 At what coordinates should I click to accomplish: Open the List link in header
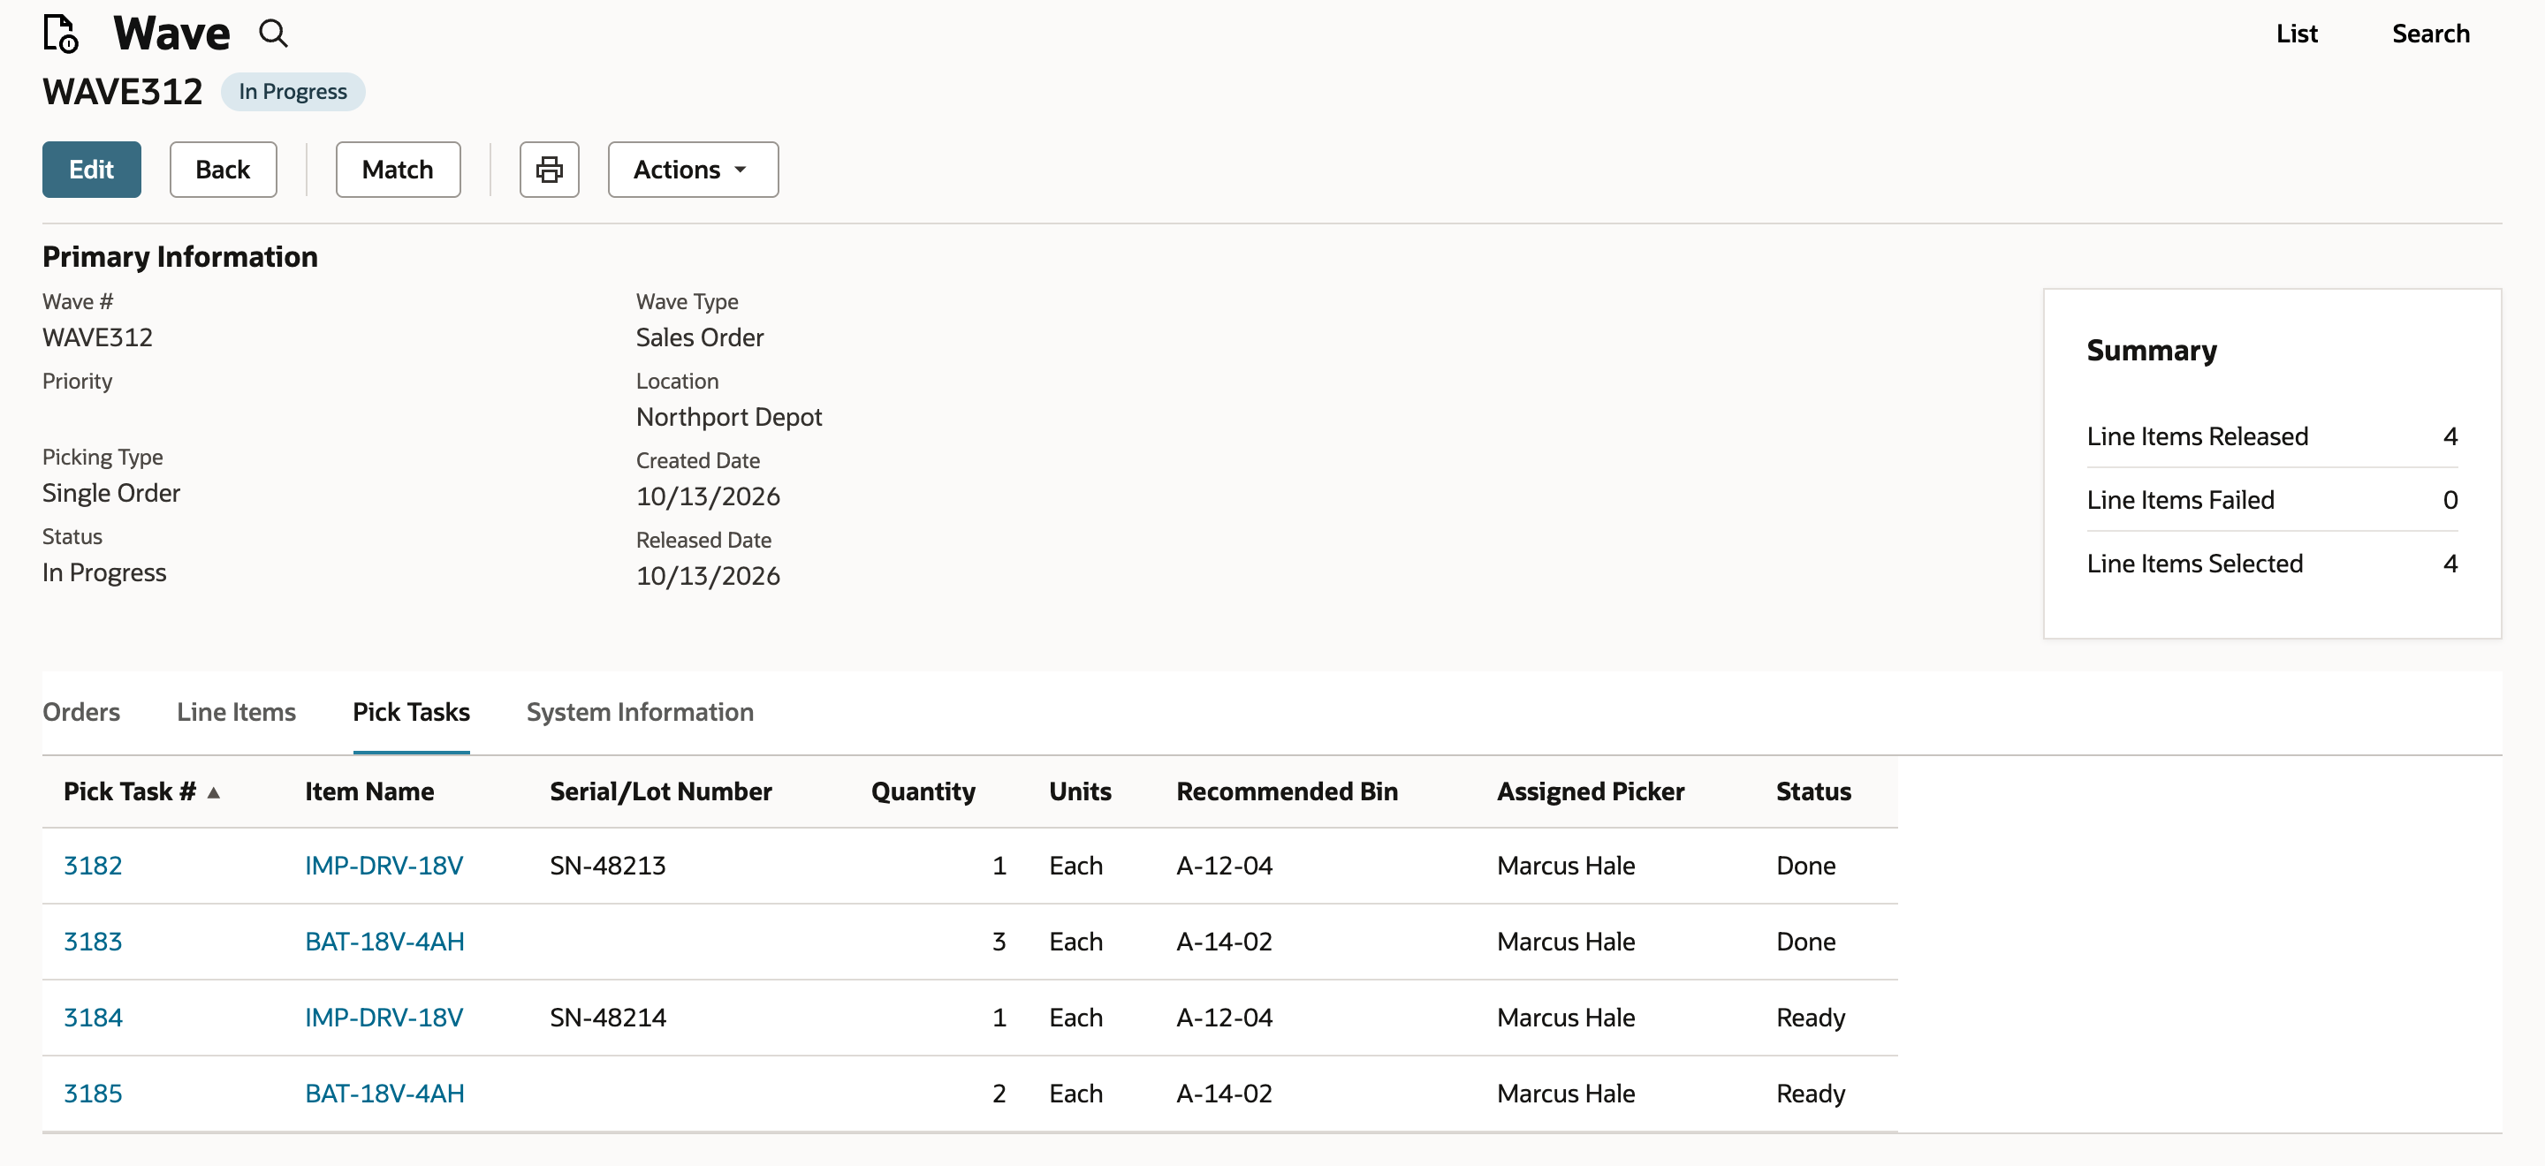(x=2296, y=34)
